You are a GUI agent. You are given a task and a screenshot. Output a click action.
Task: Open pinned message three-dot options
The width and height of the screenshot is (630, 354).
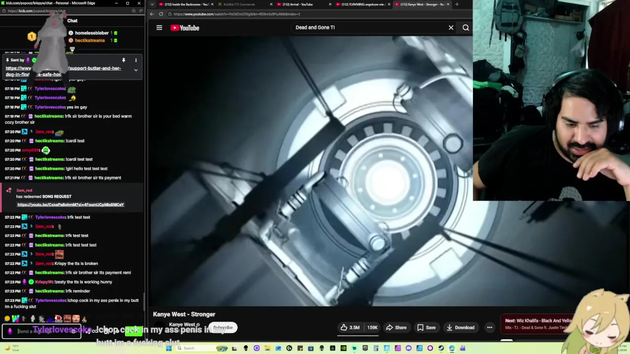(136, 60)
